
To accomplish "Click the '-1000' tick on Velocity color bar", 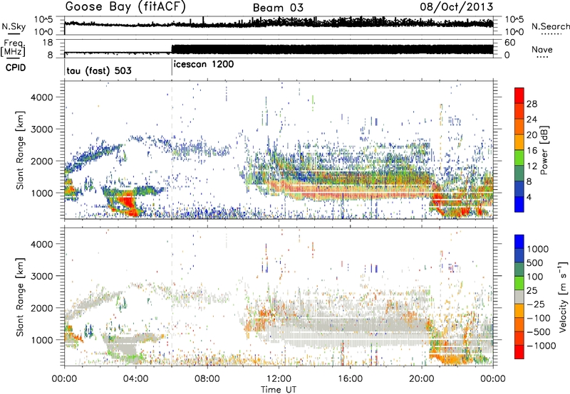I will [541, 346].
